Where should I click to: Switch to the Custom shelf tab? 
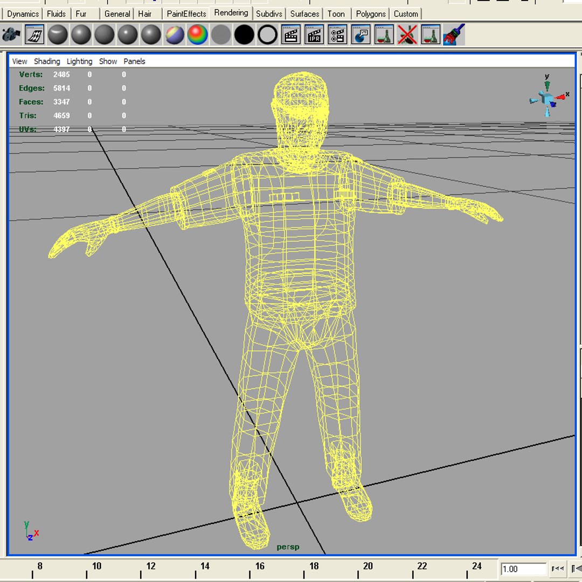pyautogui.click(x=406, y=14)
